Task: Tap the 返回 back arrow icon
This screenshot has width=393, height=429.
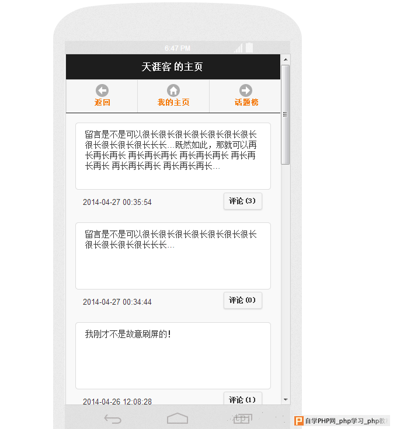Action: (102, 90)
